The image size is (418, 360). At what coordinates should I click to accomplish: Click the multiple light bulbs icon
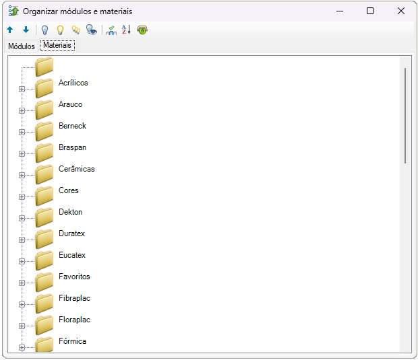pos(76,30)
